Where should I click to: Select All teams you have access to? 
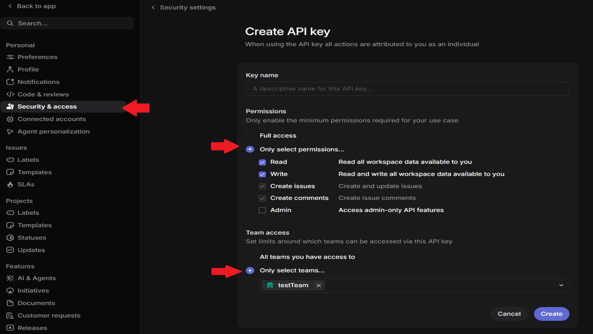[250, 257]
